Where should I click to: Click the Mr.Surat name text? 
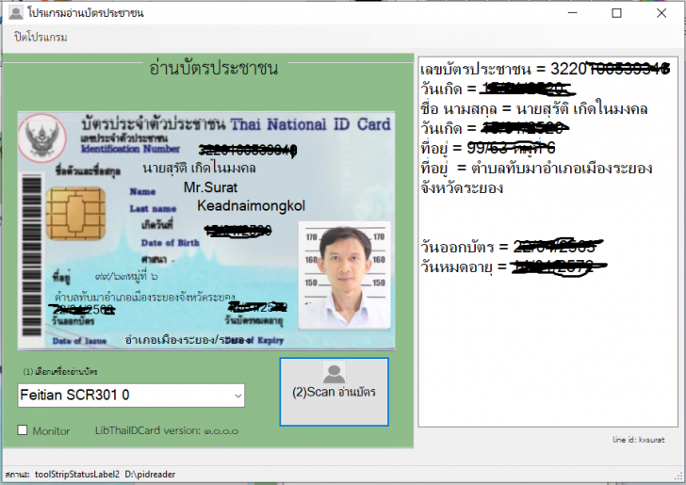(x=210, y=187)
